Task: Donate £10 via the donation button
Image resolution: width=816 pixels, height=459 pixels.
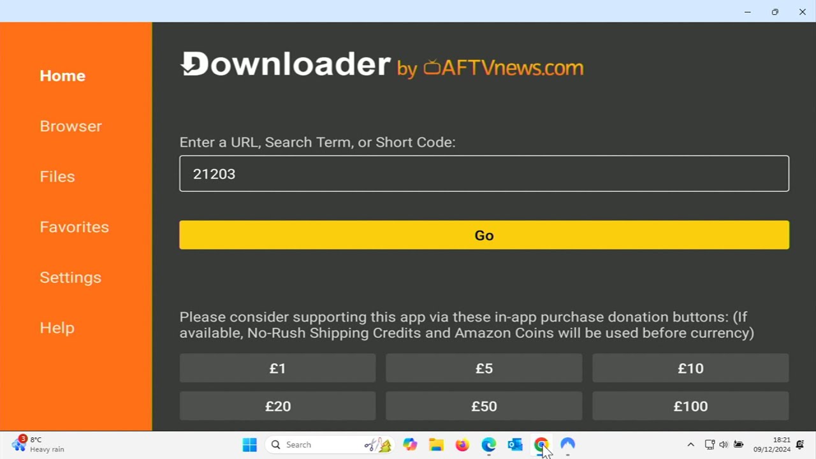Action: tap(690, 368)
